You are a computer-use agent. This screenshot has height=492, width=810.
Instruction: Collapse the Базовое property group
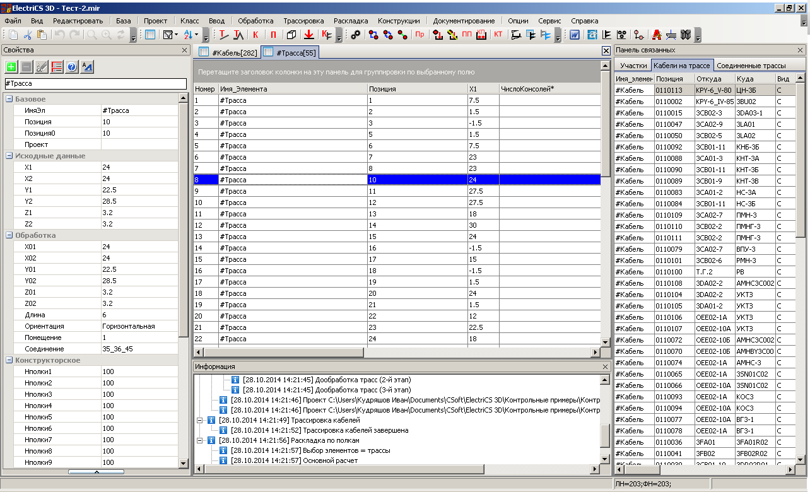pyautogui.click(x=9, y=99)
